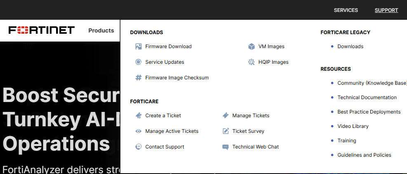Open the Services top menu
407x174 pixels.
click(346, 10)
